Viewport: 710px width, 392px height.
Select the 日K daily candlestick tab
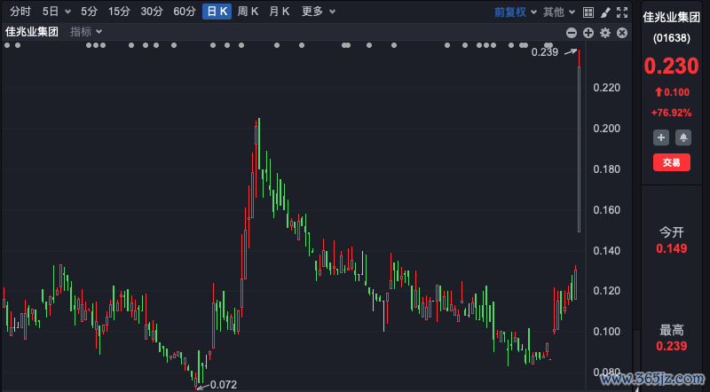tap(217, 12)
